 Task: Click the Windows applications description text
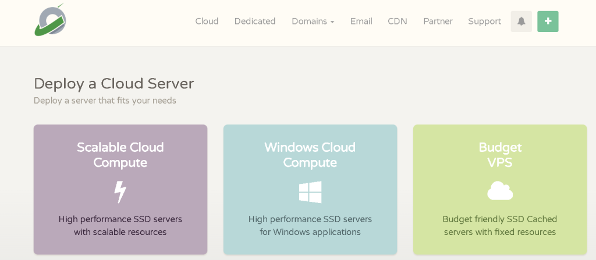pos(310,226)
